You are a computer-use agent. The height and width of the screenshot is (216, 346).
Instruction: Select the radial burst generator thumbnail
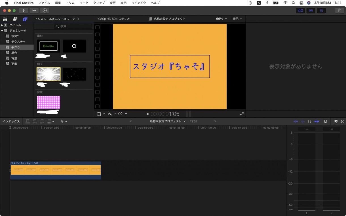(x=48, y=74)
